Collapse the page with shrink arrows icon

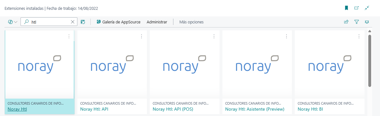point(367,8)
